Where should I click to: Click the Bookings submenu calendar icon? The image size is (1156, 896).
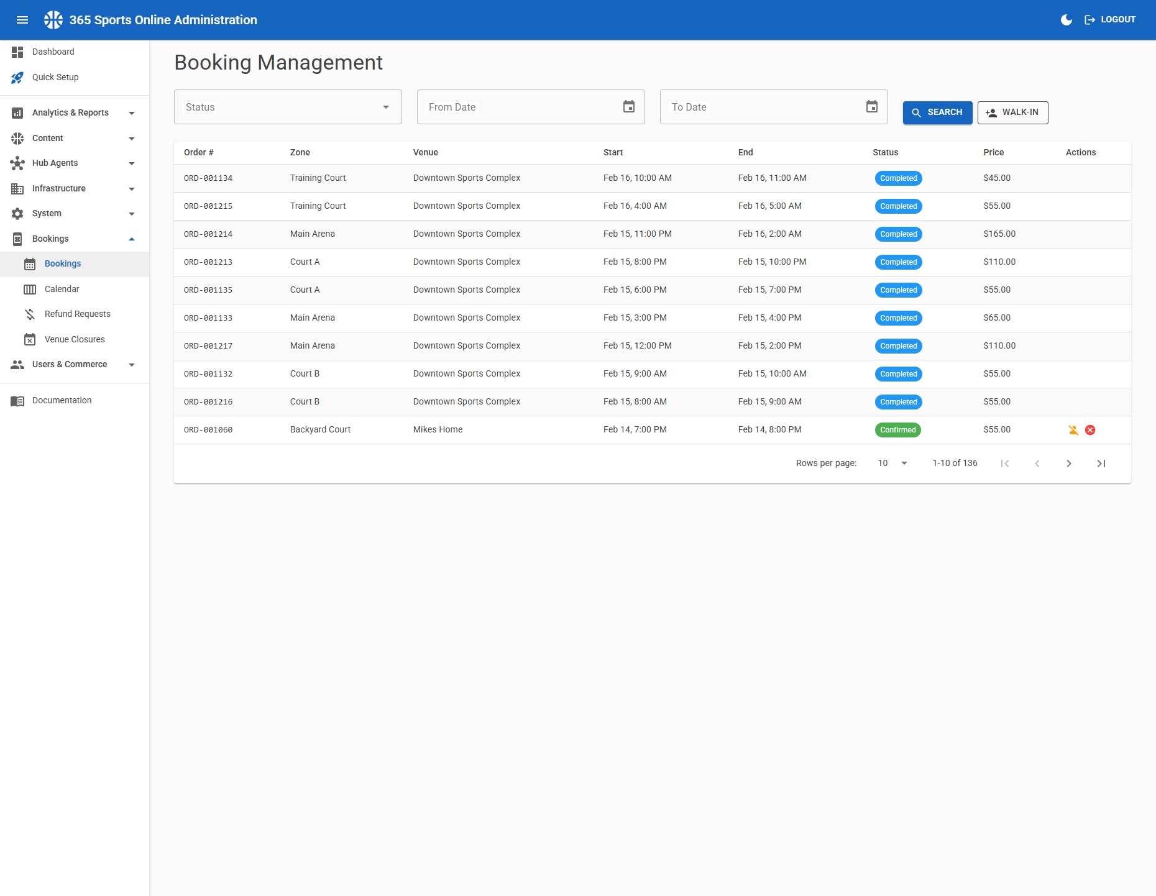[x=30, y=264]
